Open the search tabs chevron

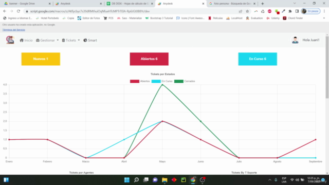point(295,4)
